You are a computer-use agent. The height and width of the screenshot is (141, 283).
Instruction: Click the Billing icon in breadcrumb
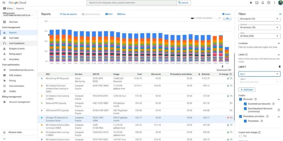coord(4,8)
